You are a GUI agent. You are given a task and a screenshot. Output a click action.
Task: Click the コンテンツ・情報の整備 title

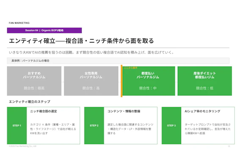(x=124, y=111)
